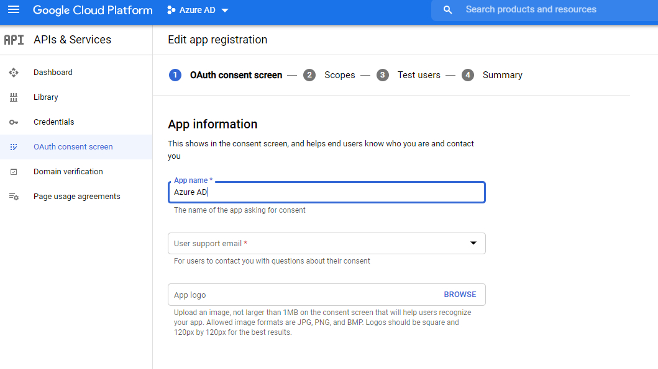Click the Library sidebar icon
The image size is (658, 369).
point(14,97)
